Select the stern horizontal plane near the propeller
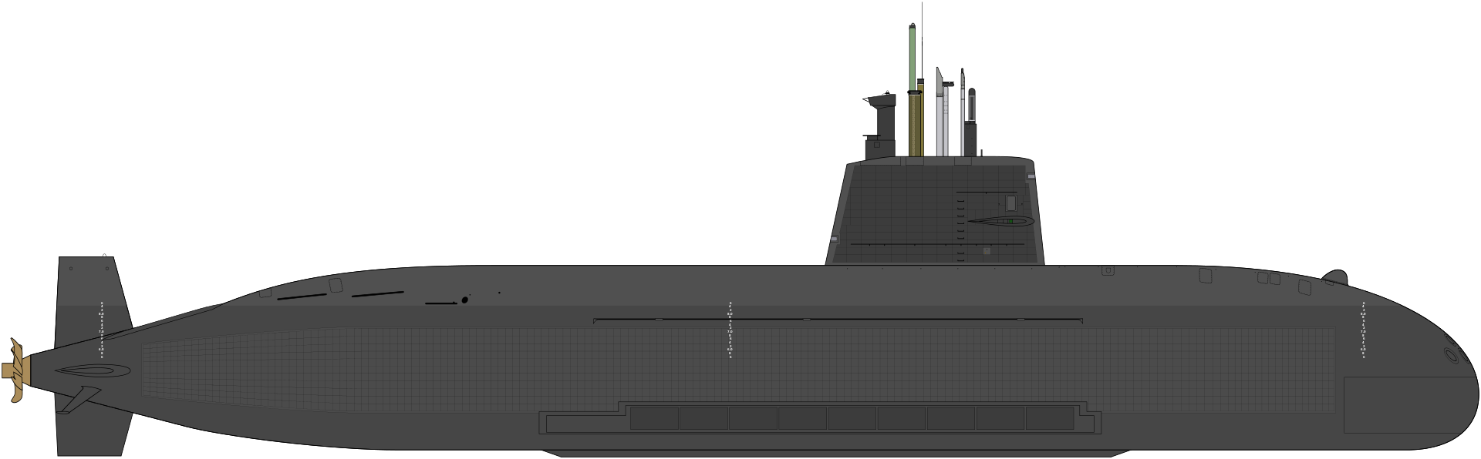 point(93,371)
